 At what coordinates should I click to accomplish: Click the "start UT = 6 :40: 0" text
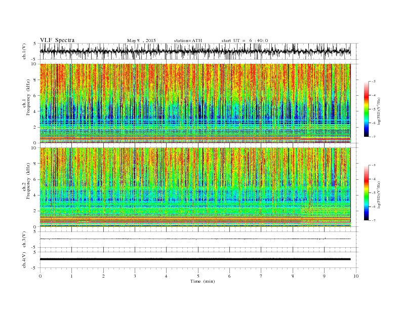pos(245,41)
